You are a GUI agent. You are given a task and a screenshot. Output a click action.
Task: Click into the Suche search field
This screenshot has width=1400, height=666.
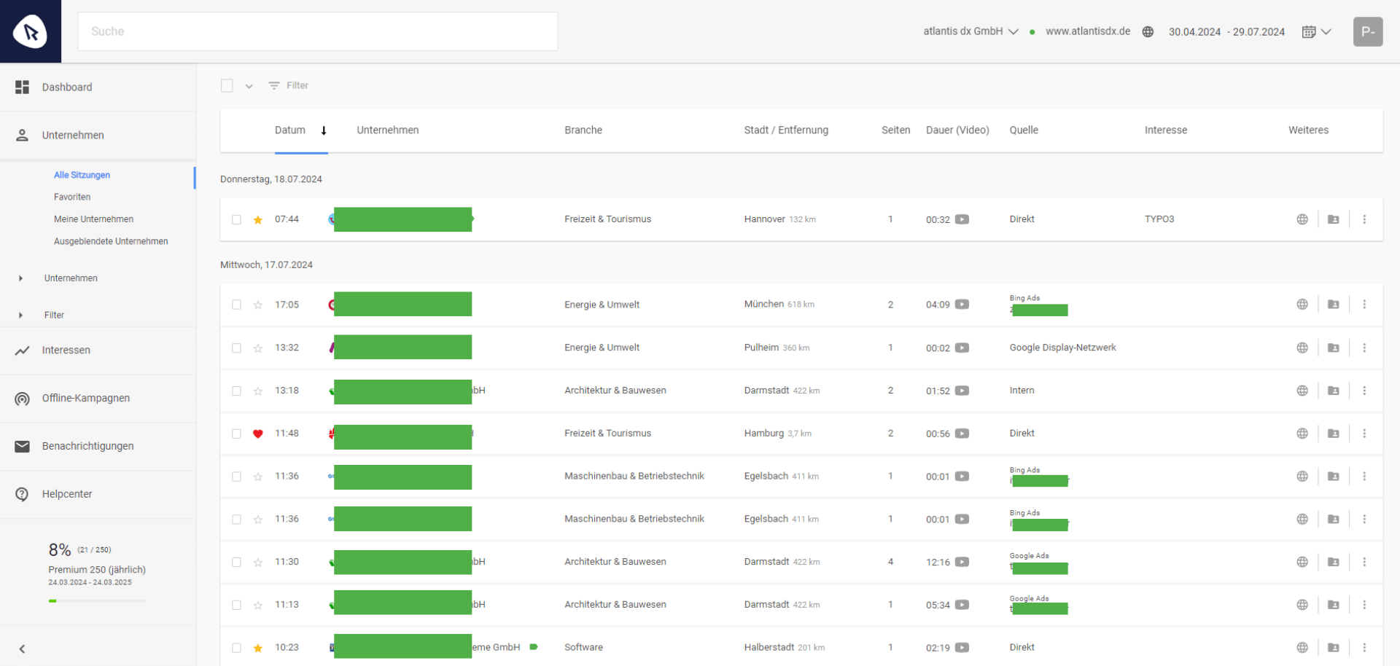318,31
